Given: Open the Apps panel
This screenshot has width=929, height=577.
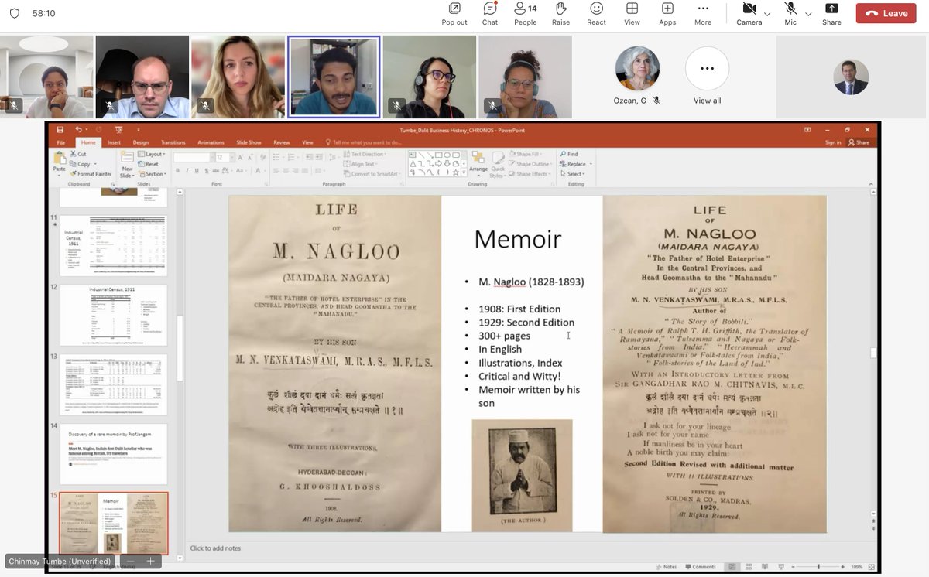Looking at the screenshot, I should (667, 13).
